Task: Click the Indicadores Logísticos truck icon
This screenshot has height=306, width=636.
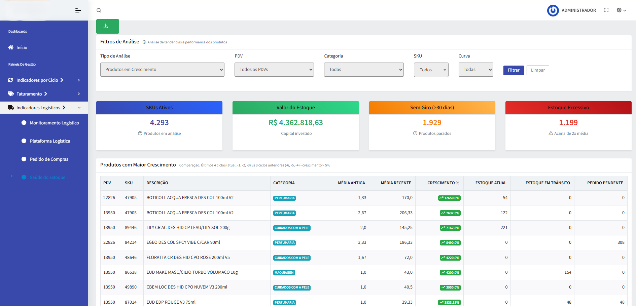Action: coord(11,108)
